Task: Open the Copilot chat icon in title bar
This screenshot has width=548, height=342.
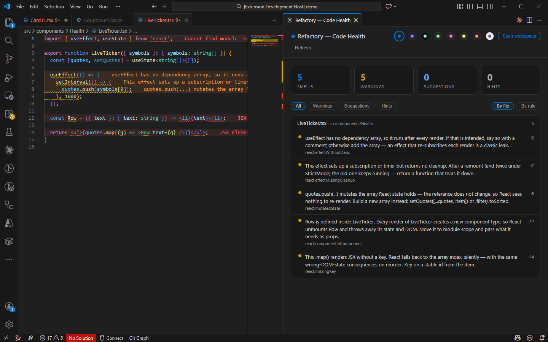Action: pyautogui.click(x=389, y=6)
